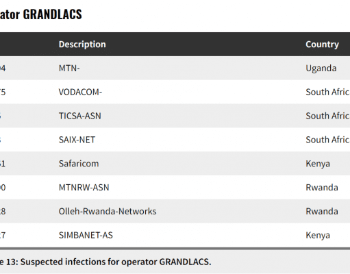Select the VODACOM- description cell
Image resolution: width=350 pixels, height=274 pixels.
click(80, 92)
